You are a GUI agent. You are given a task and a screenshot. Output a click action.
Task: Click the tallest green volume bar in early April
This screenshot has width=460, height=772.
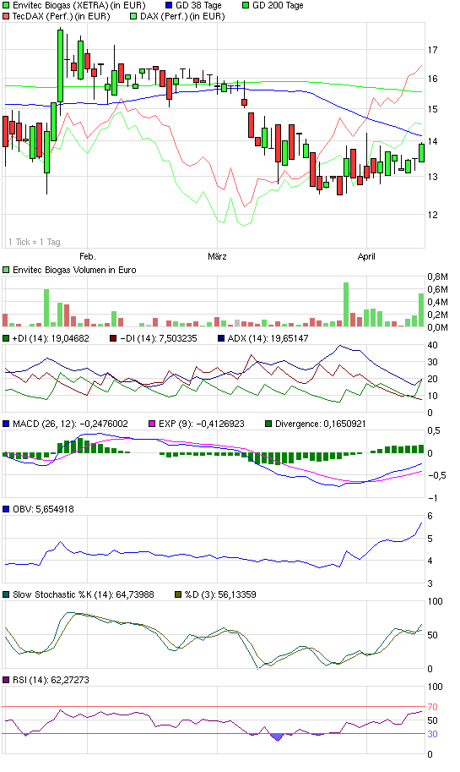coord(346,304)
